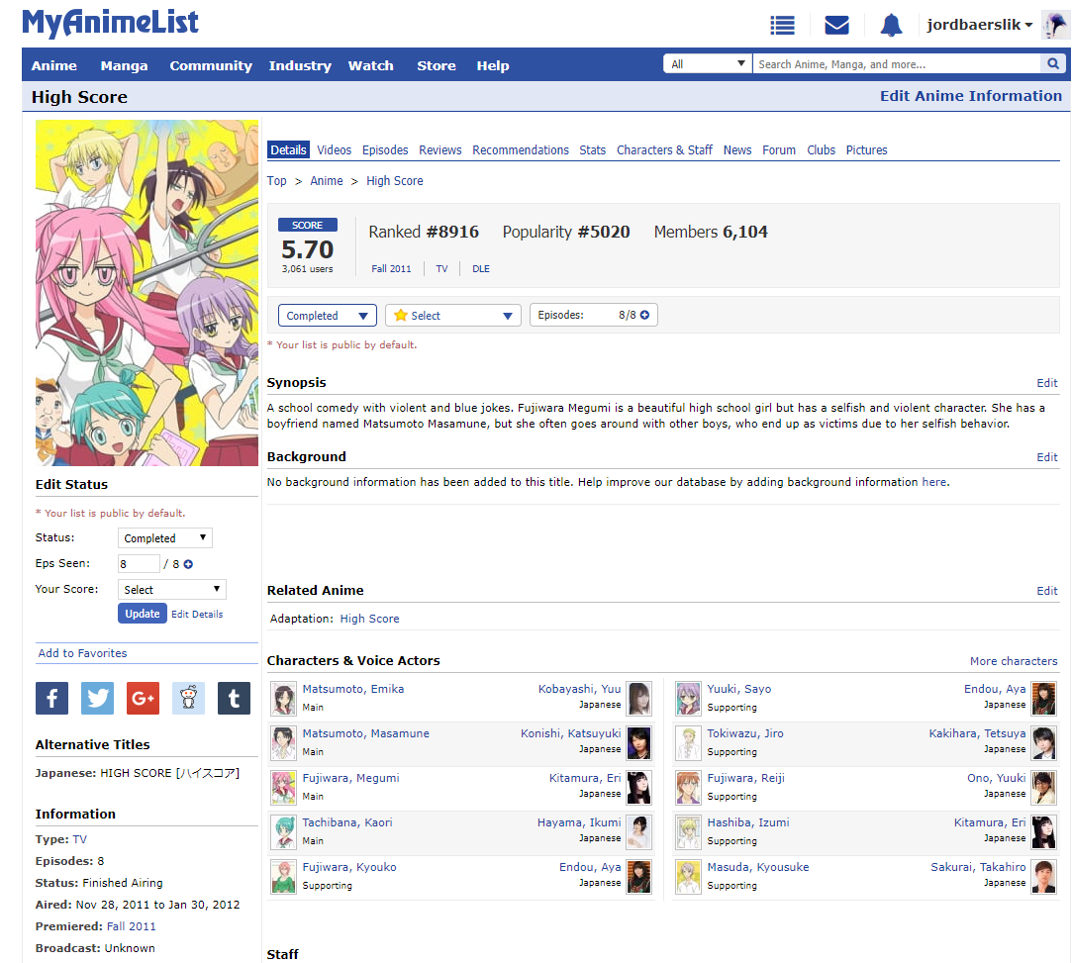Click Edit beside Related Anime
The width and height of the screenshot is (1072, 963).
pyautogui.click(x=1046, y=591)
